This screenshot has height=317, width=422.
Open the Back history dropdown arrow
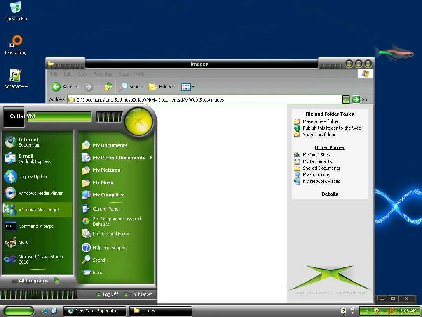tap(77, 87)
